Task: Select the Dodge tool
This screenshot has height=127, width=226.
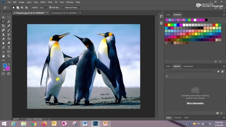Action: tap(9, 43)
